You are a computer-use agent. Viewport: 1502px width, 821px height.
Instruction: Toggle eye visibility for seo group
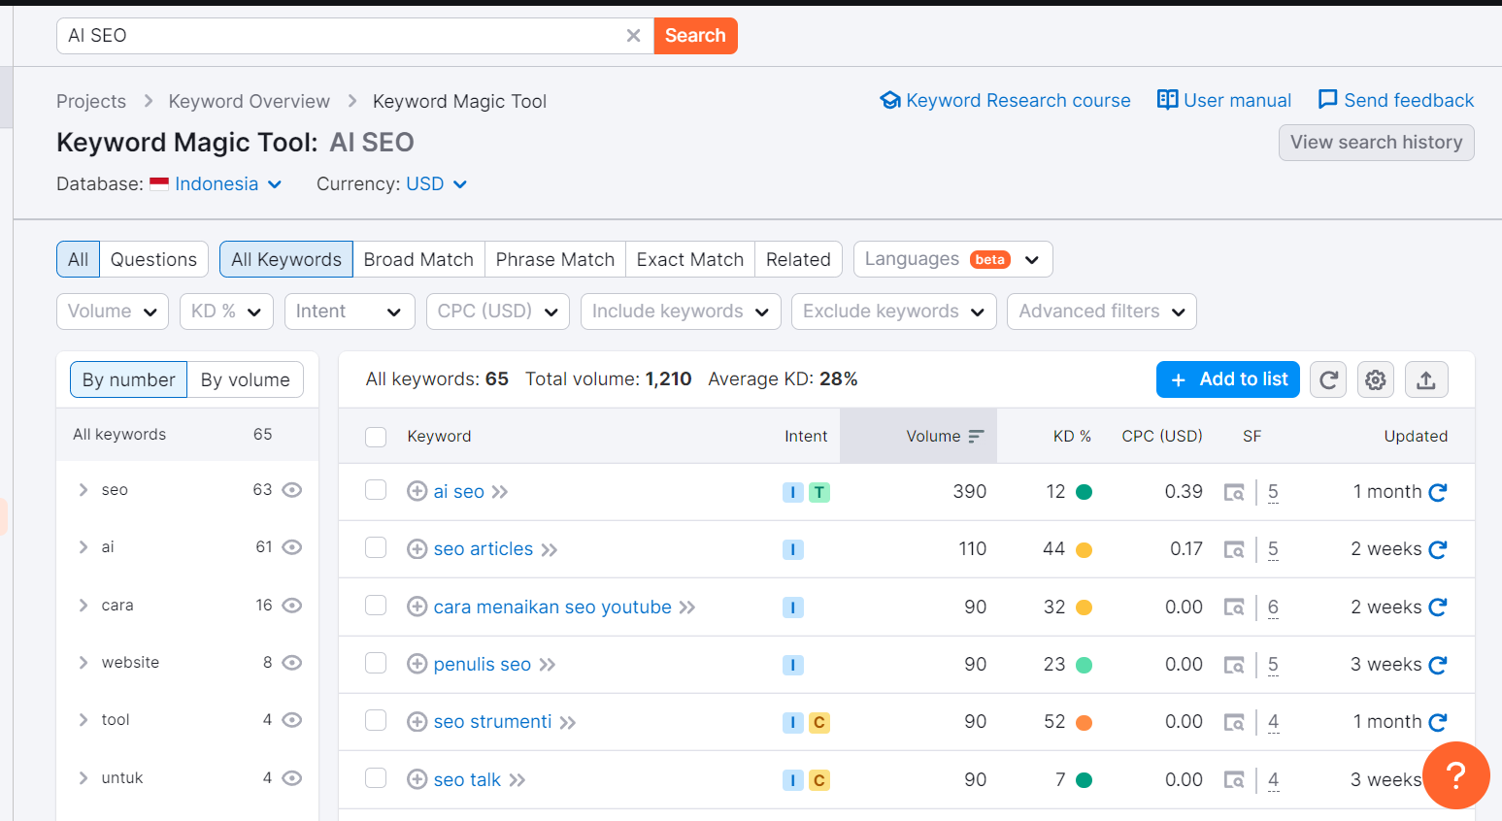pos(292,490)
